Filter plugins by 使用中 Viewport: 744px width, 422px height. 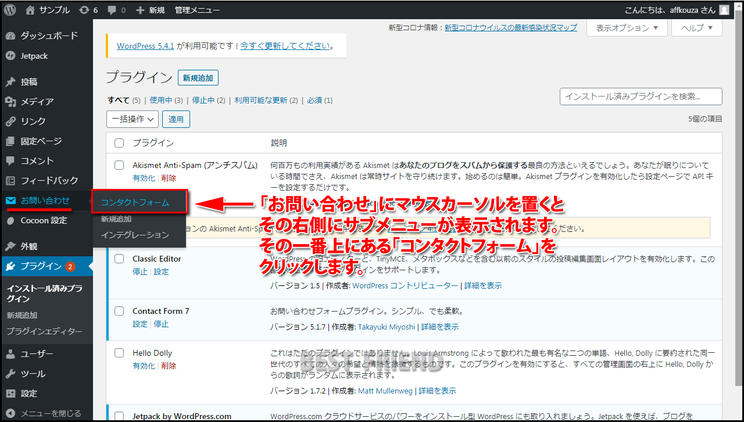(x=161, y=100)
